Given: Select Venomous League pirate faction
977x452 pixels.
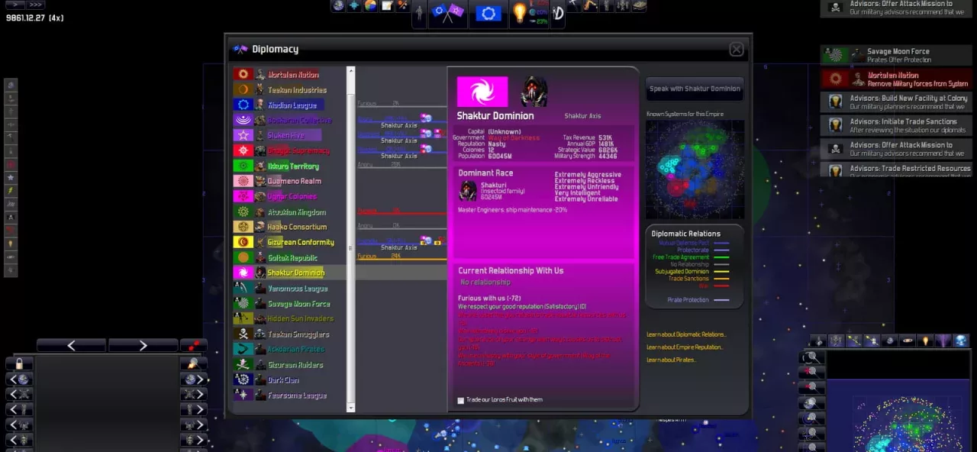Looking at the screenshot, I should [x=289, y=288].
